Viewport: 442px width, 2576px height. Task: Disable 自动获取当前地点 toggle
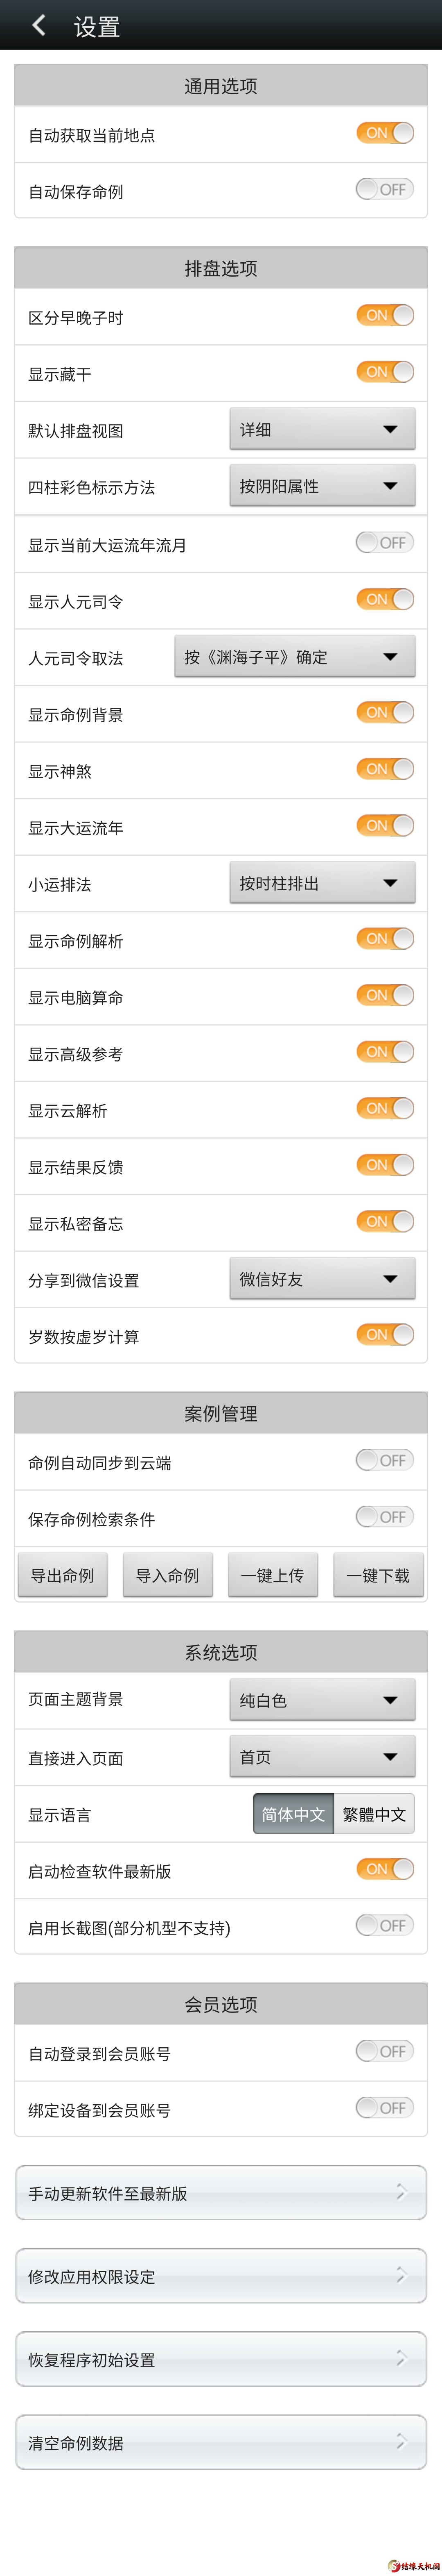click(x=384, y=133)
